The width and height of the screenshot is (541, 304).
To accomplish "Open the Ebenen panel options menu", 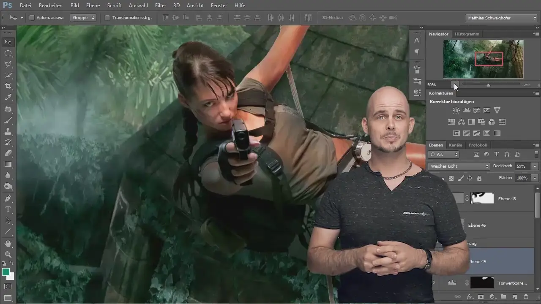I will tap(536, 145).
